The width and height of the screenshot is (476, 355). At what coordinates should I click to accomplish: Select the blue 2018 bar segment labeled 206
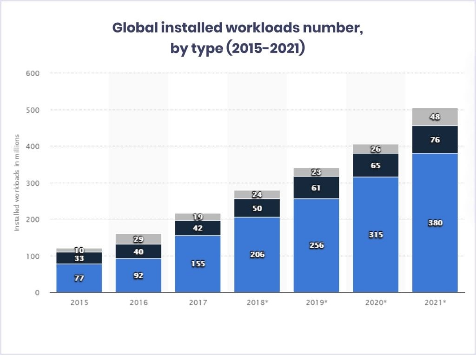(257, 255)
